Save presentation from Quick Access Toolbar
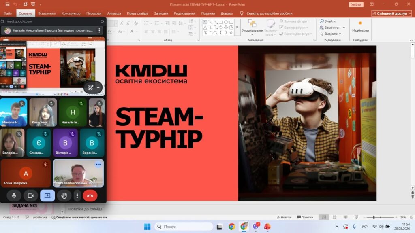This screenshot has height=233, width=415. (x=7, y=4)
